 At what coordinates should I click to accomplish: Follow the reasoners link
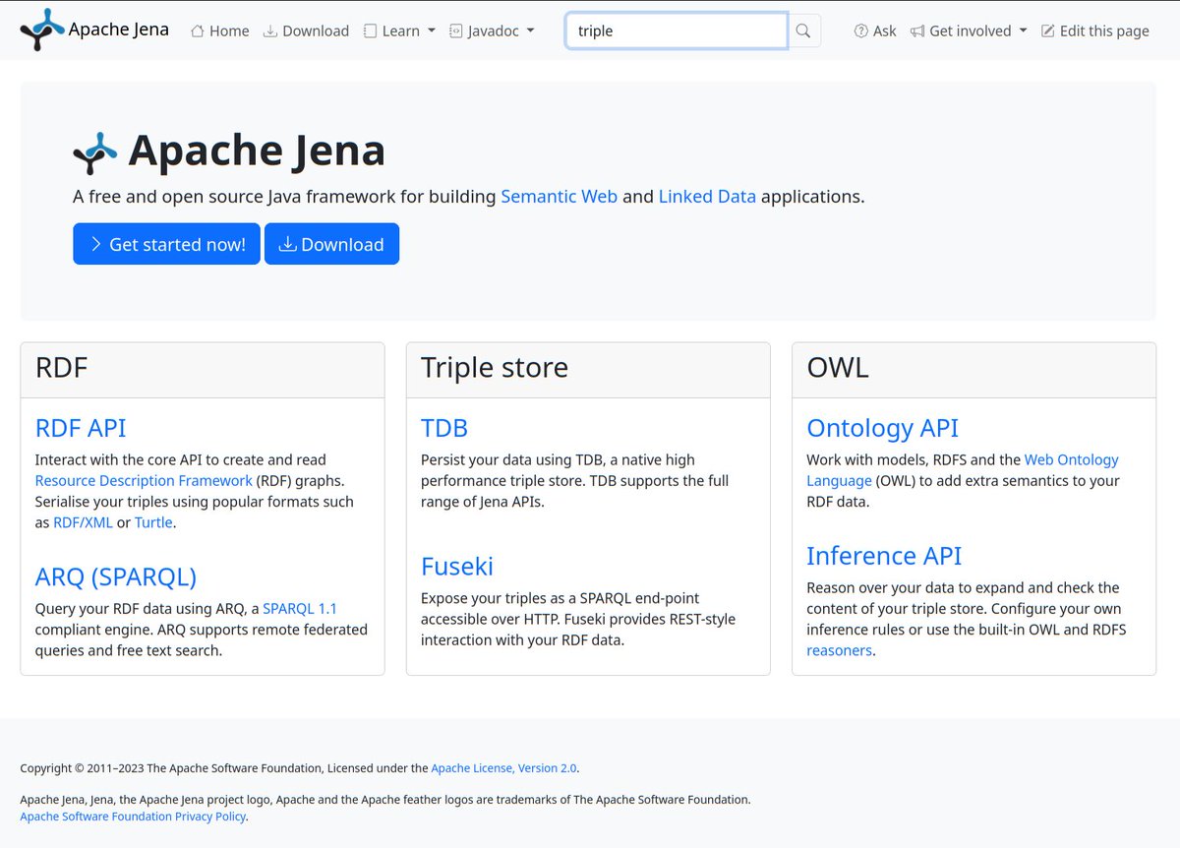point(839,650)
